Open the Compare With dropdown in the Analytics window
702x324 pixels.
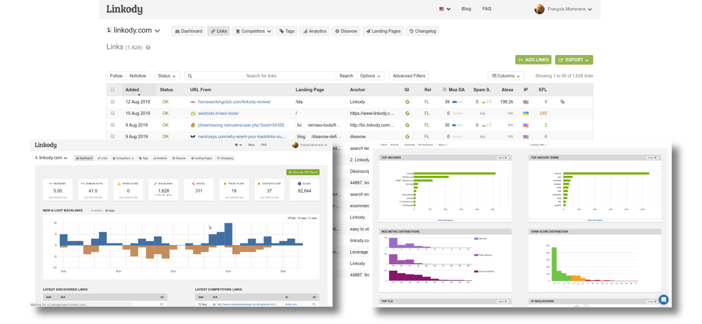click(x=538, y=145)
